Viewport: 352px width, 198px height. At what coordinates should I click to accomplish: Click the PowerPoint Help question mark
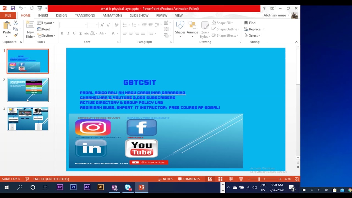coord(264,8)
